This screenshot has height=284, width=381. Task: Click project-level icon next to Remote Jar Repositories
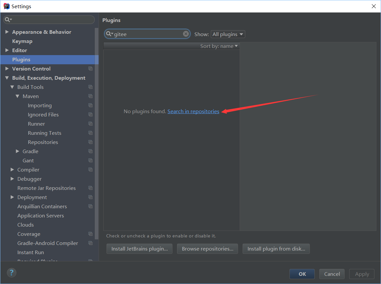[x=90, y=188]
